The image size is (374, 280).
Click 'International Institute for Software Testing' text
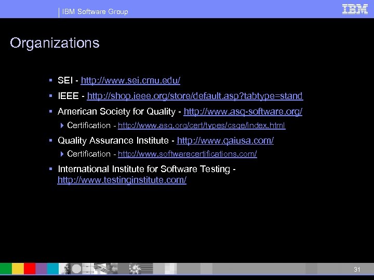[x=144, y=169]
